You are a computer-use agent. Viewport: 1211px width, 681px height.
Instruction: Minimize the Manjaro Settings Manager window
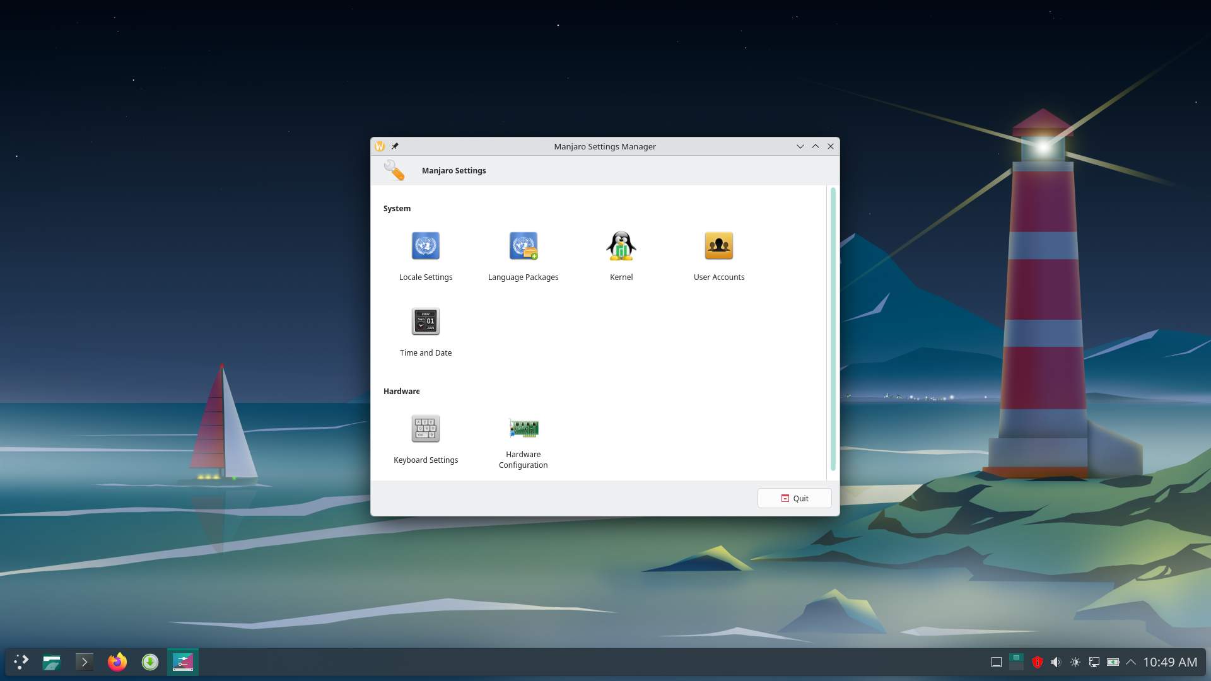coord(800,146)
